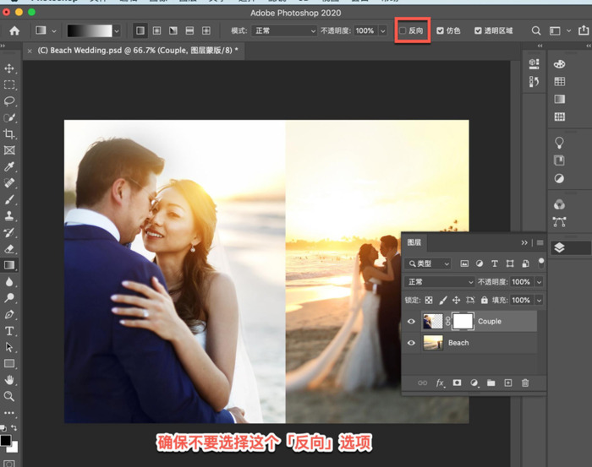This screenshot has width=592, height=467.
Task: Select the Rectangular Marquee tool
Action: click(x=9, y=84)
